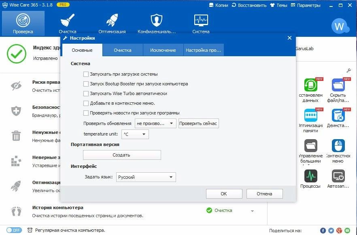Viewport: 357px width, 235px height.
Task: Toggle the OFF scheduled cleanup switch
Action: (x=14, y=230)
